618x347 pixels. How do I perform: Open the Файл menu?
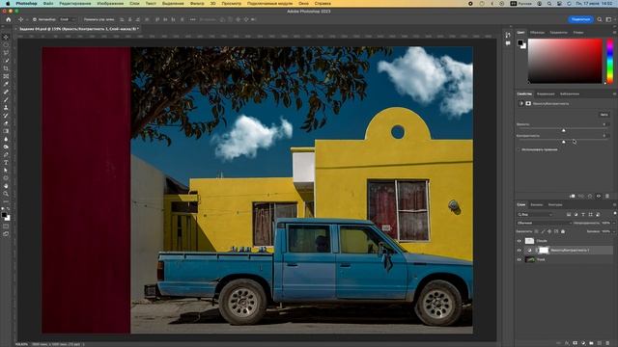point(48,3)
